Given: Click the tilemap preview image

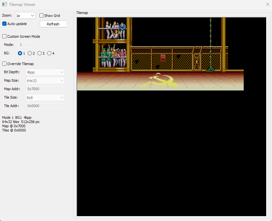Looking at the screenshot, I should pyautogui.click(x=171, y=117).
